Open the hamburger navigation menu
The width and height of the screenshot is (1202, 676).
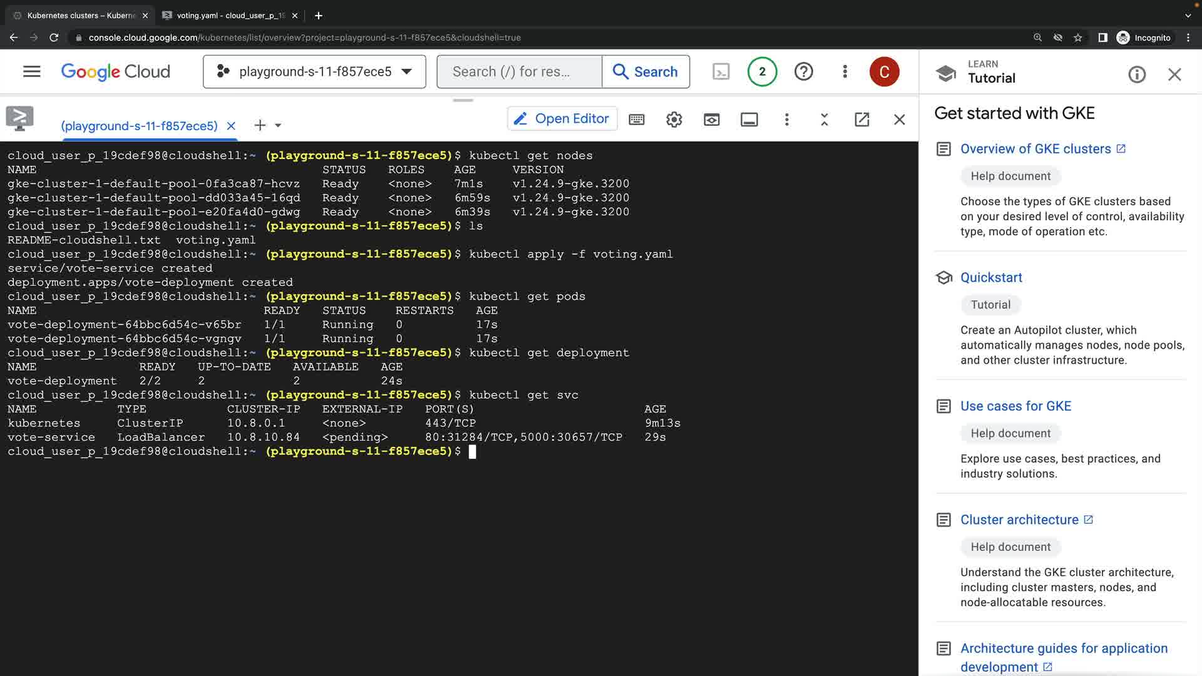tap(32, 72)
